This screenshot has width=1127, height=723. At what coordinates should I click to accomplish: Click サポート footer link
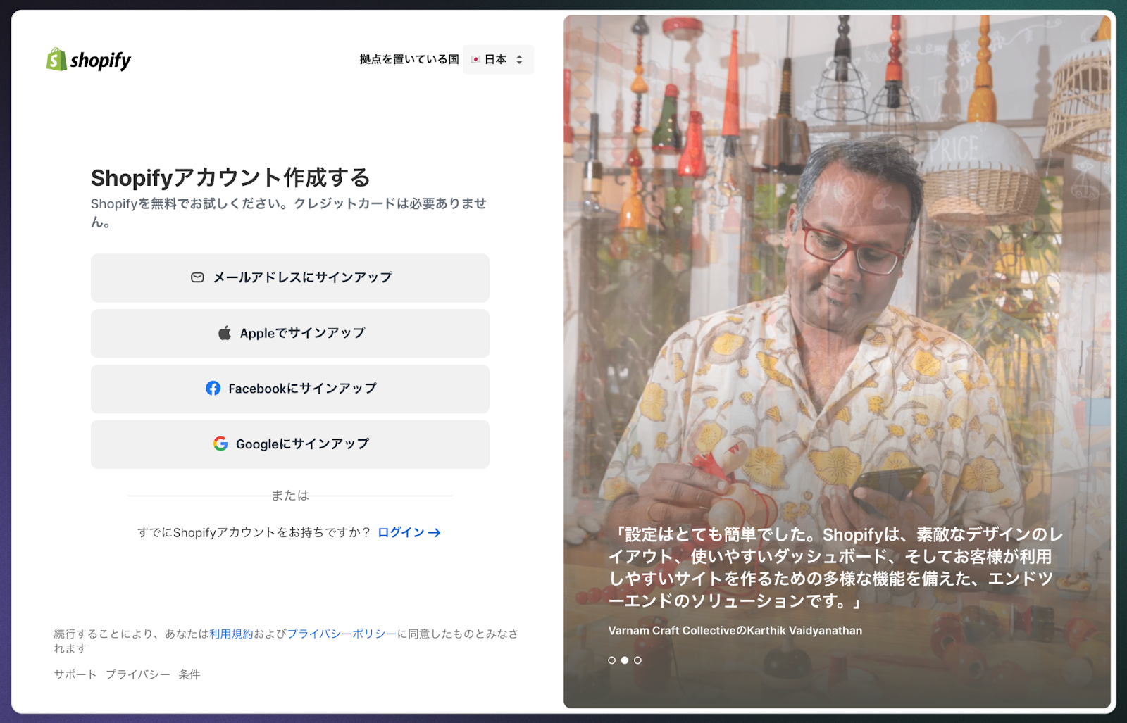pos(75,674)
